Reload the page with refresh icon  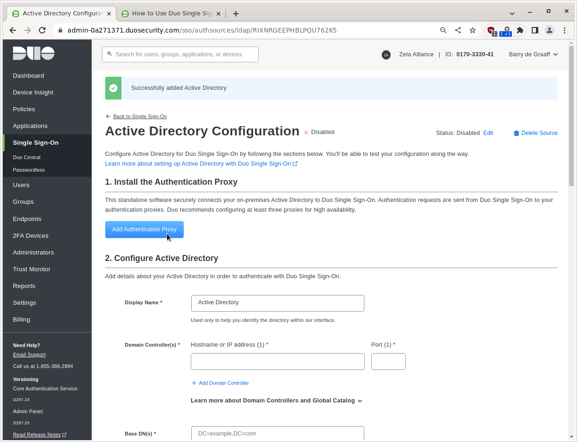[x=42, y=30]
